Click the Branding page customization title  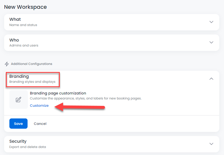[58, 93]
